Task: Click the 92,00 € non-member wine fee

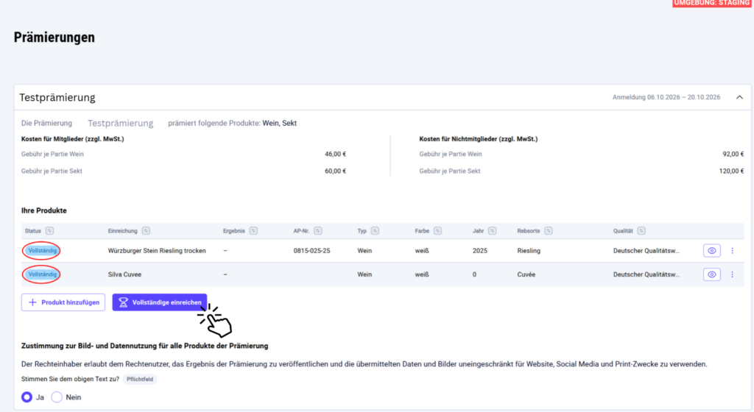Action: point(733,154)
